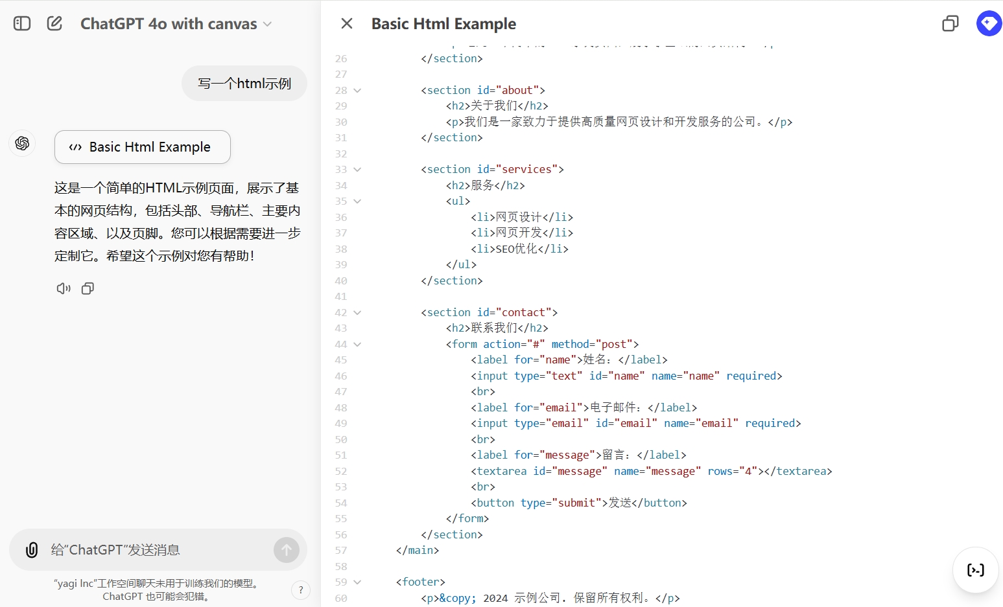
Task: Click the <h2>关于我们</h2> code line
Action: pos(497,106)
